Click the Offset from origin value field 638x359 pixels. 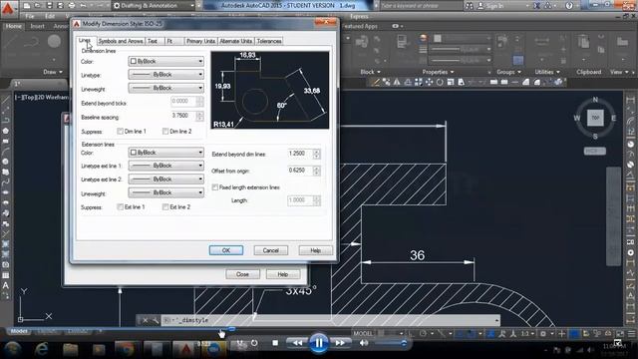tap(300, 171)
